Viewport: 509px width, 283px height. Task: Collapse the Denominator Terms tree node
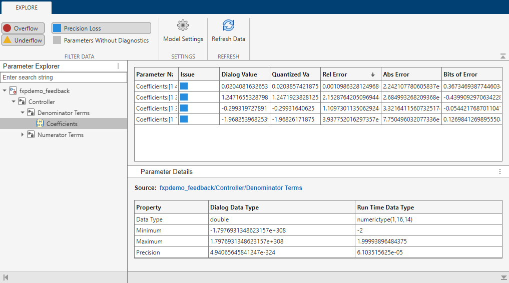(23, 113)
